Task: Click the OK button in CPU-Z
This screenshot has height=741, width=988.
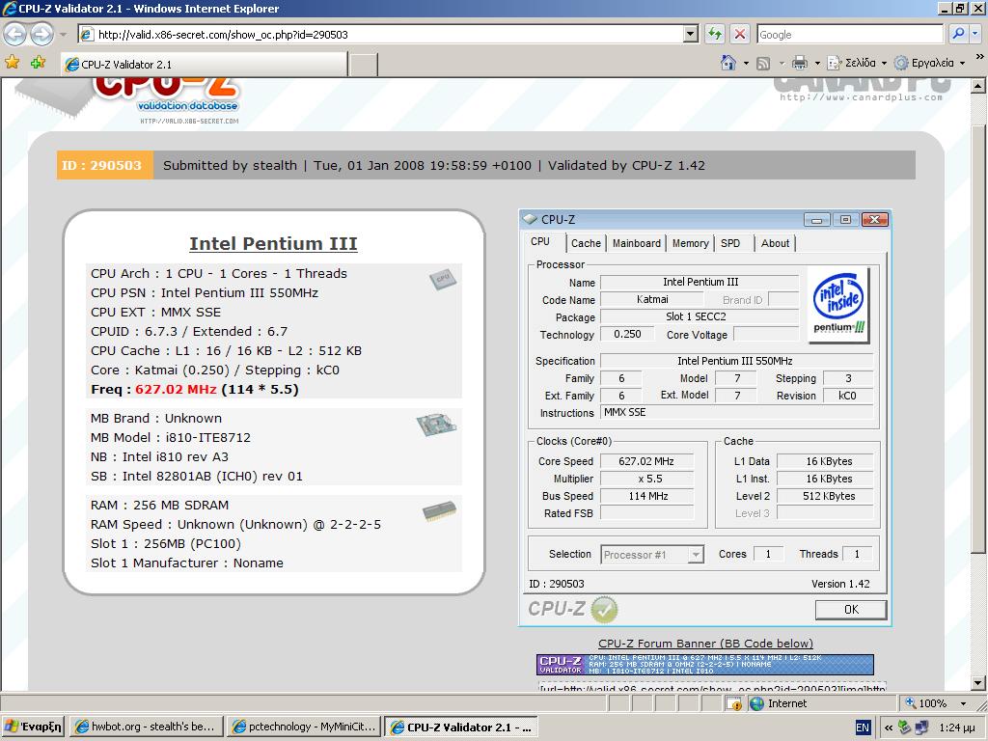Action: 851,610
